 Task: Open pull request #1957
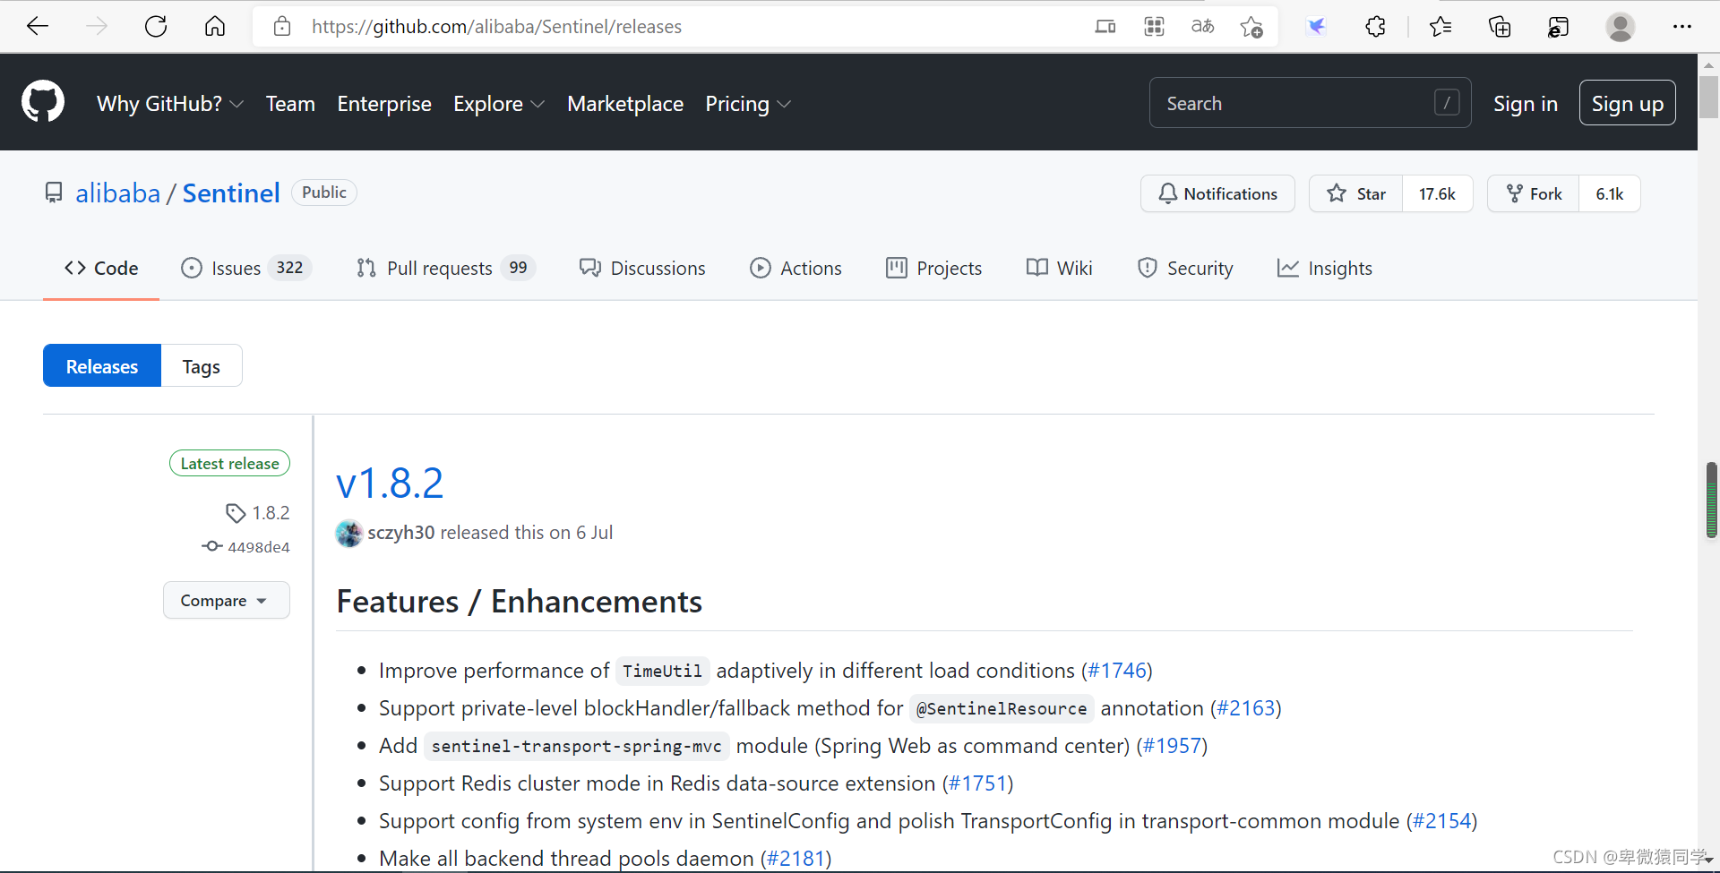1172,745
